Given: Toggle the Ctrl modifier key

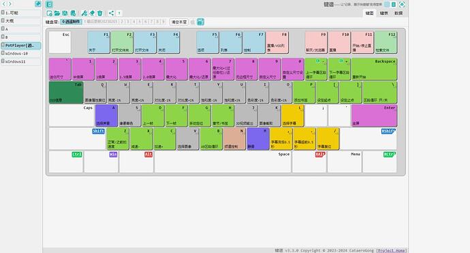Looking at the screenshot, I should coord(77,154).
